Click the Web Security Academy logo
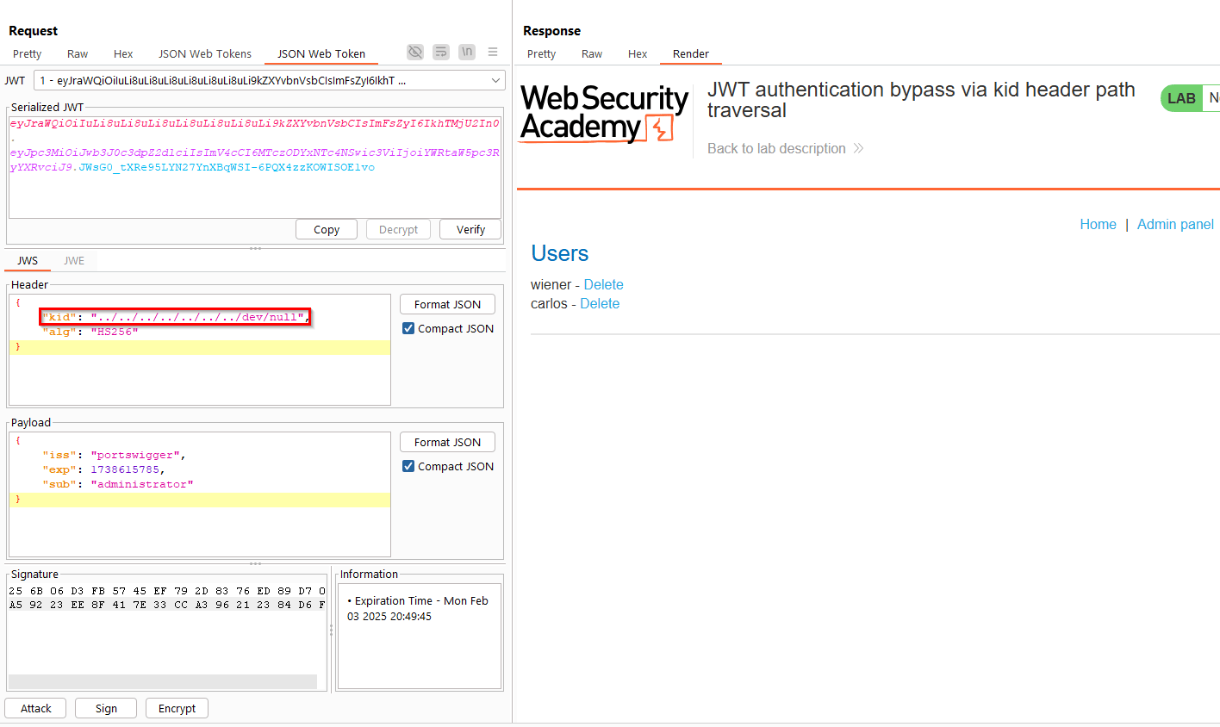The width and height of the screenshot is (1220, 727). [605, 113]
